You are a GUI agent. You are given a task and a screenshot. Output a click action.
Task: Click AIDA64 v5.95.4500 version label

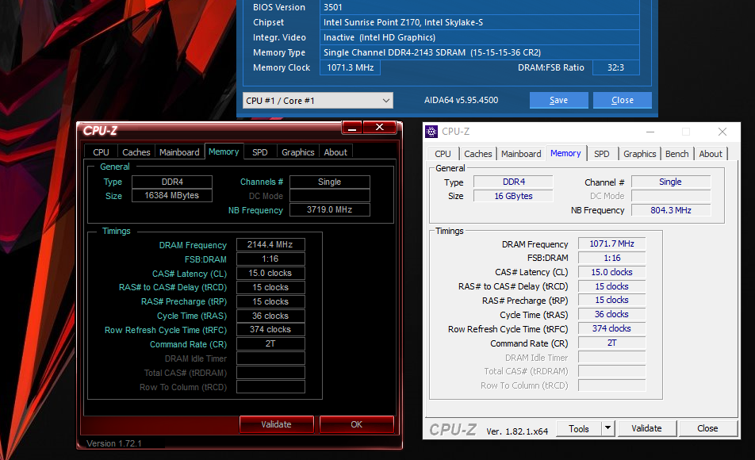point(462,100)
